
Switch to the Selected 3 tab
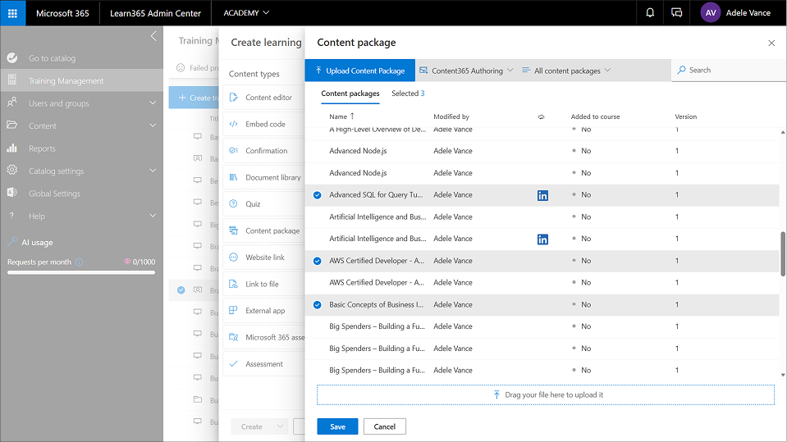pyautogui.click(x=408, y=93)
